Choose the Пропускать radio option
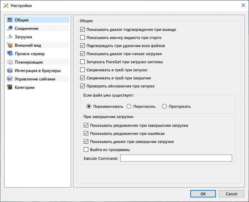249x202 pixels. (x=164, y=106)
